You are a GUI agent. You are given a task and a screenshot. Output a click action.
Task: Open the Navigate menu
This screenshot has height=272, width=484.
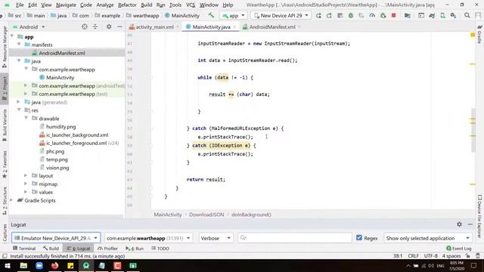click(x=66, y=5)
